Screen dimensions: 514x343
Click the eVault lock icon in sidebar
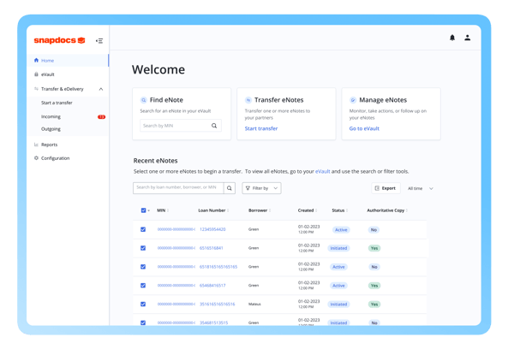click(36, 74)
